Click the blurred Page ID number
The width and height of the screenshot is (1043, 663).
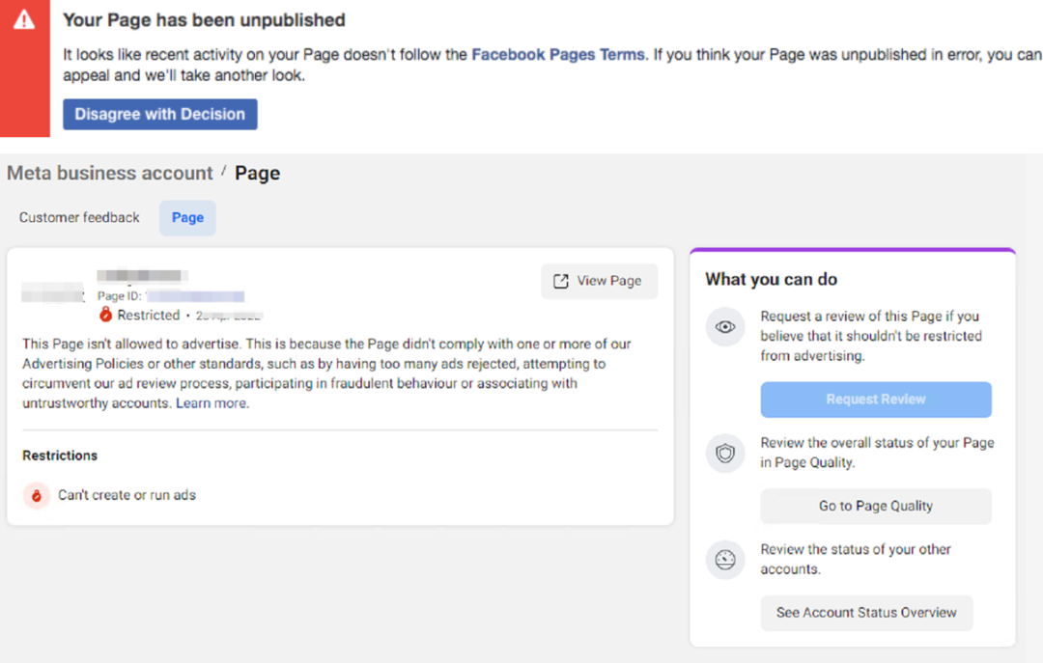pyautogui.click(x=196, y=296)
